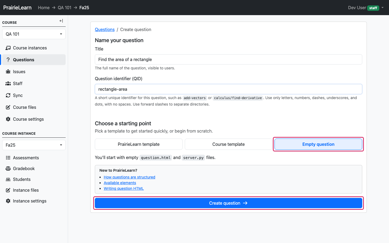Select the PrairieLearn template option
Viewport: 389px width, 243px height.
(139, 144)
